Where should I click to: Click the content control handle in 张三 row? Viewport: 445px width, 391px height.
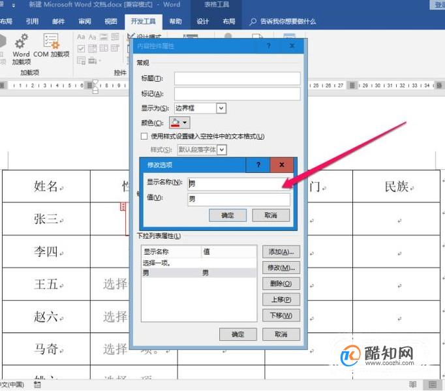[123, 206]
